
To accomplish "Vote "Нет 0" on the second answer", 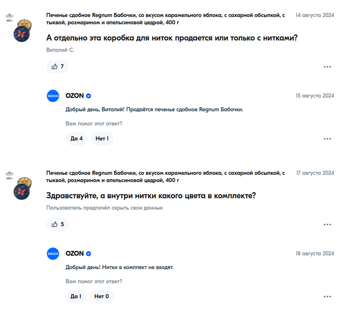I will [x=102, y=296].
